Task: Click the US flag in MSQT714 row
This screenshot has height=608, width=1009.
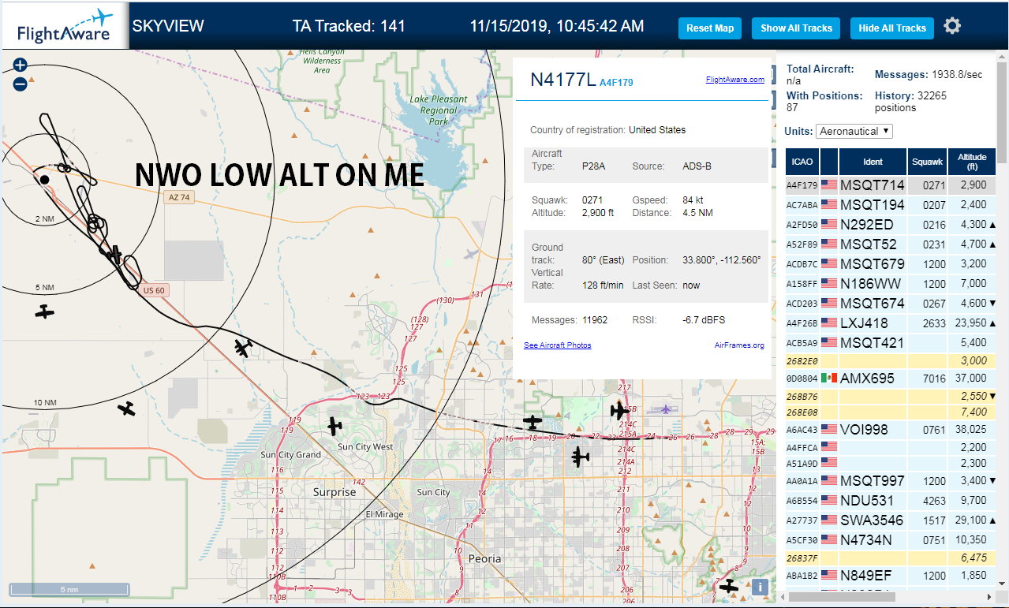Action: 828,185
